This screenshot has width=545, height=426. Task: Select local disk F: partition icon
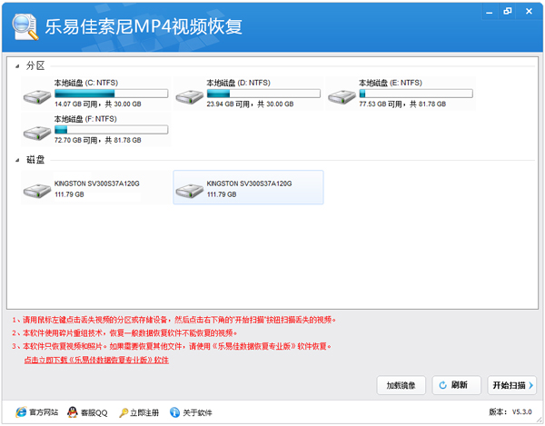pyautogui.click(x=37, y=131)
